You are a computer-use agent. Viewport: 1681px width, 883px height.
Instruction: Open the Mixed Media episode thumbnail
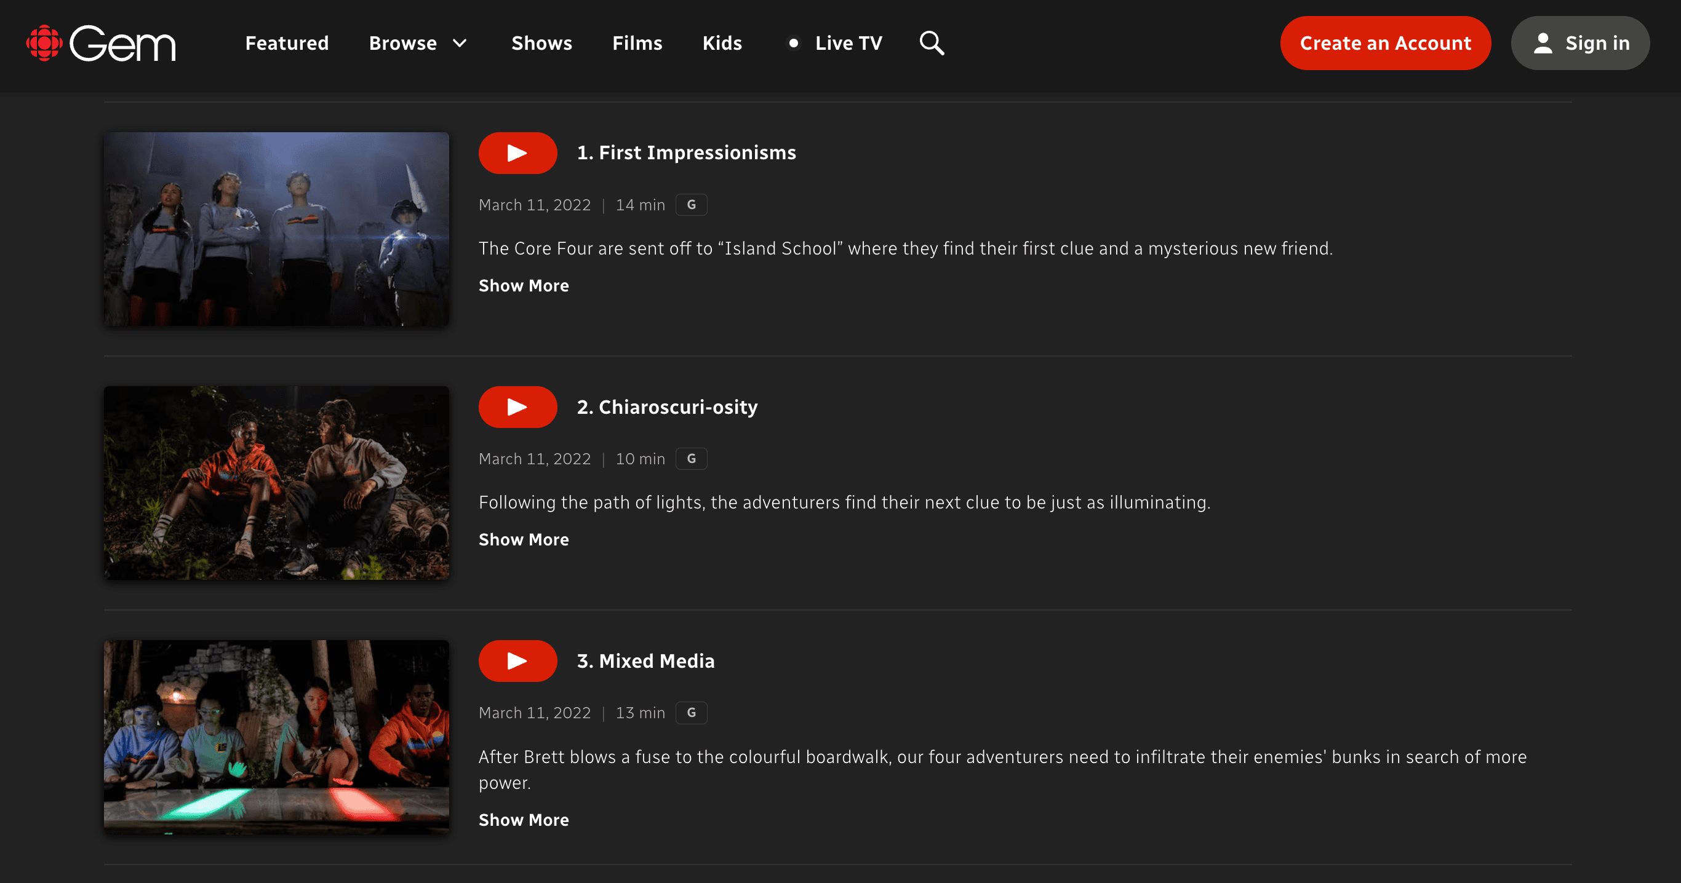tap(276, 737)
